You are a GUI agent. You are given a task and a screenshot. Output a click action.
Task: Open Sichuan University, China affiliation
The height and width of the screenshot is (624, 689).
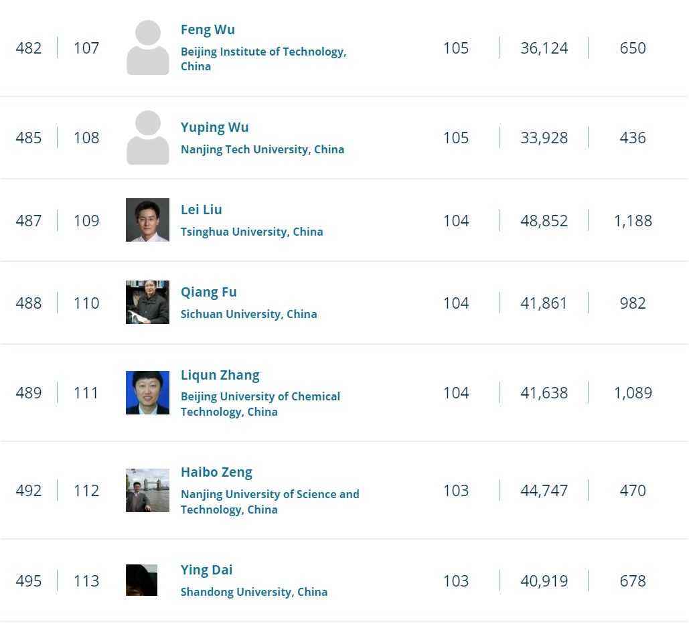click(249, 315)
